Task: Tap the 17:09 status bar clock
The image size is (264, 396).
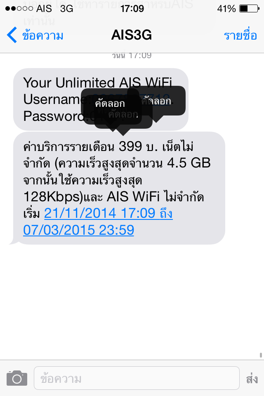Action: [132, 9]
